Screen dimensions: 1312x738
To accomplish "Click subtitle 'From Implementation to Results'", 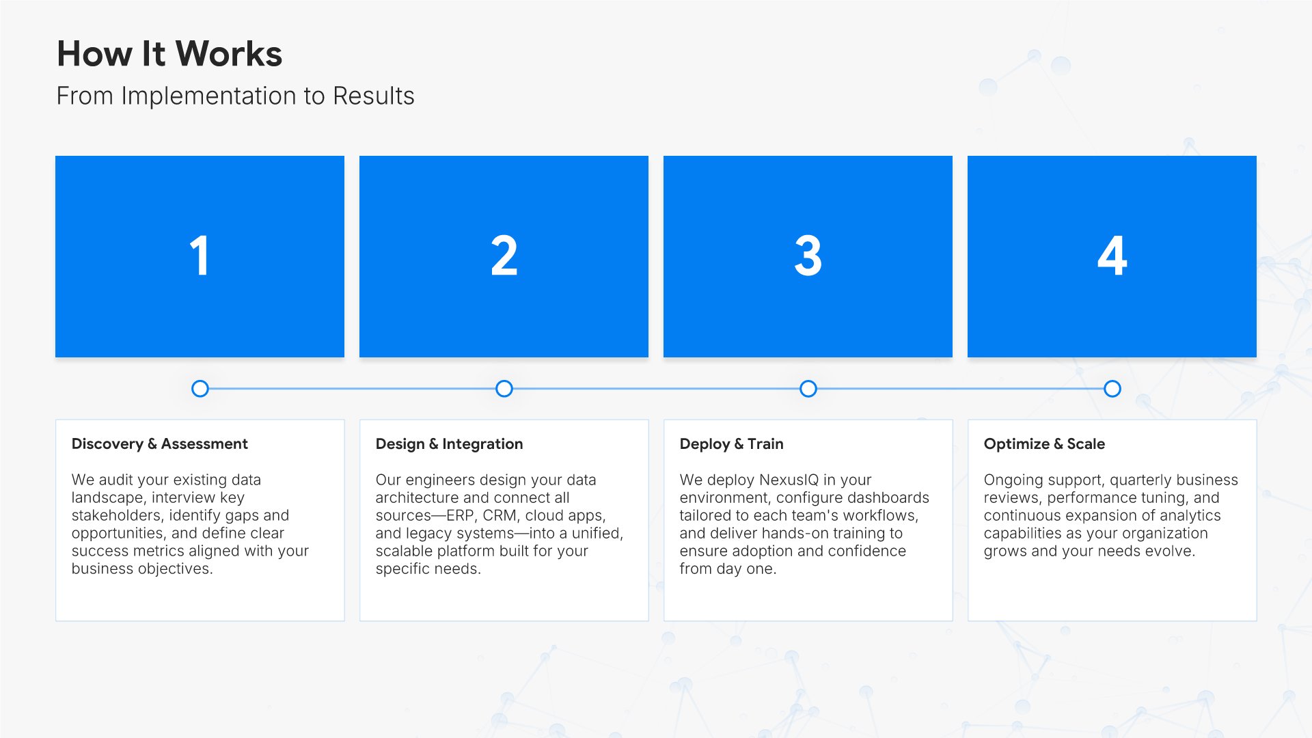I will [235, 96].
